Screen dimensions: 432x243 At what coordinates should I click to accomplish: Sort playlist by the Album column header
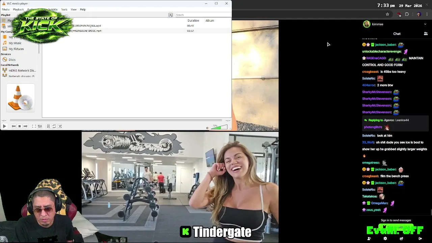pyautogui.click(x=210, y=21)
